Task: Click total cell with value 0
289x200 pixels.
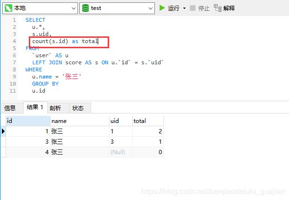Action: pos(148,152)
